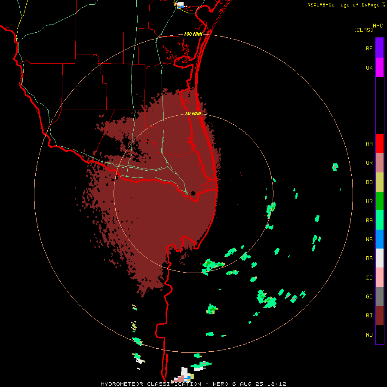Image resolution: width=387 pixels, height=387 pixels.
Task: Click the IC legend label
Action: (x=369, y=278)
